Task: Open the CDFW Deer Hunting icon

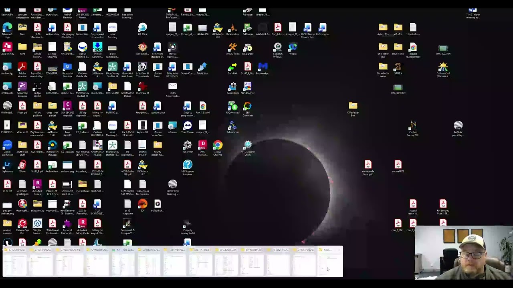Action: (x=172, y=185)
